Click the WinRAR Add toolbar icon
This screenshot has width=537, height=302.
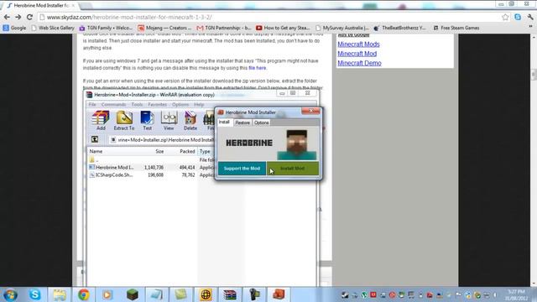[101, 120]
